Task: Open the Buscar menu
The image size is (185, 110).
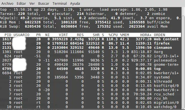Action: click(44, 4)
